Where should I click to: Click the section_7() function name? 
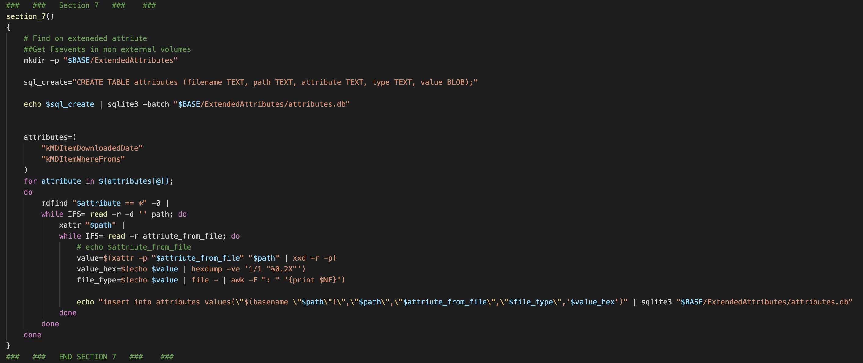click(x=30, y=16)
